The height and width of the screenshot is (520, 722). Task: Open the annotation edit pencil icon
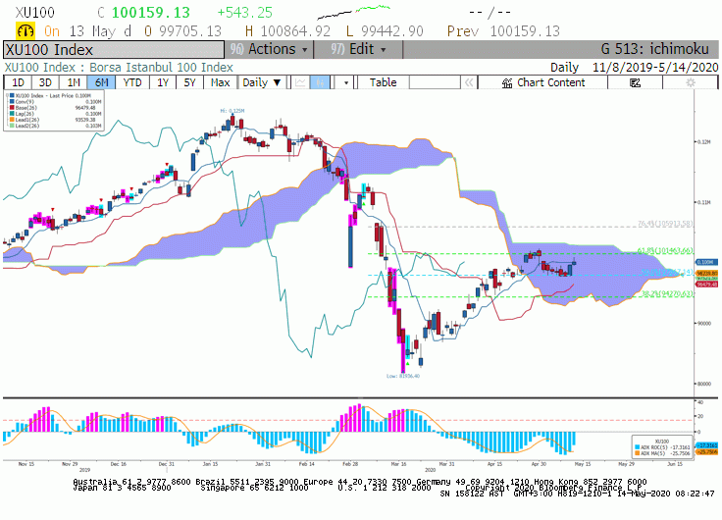click(x=635, y=82)
